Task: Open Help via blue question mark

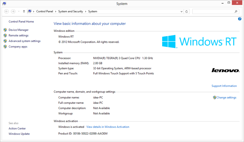Action: [239, 19]
